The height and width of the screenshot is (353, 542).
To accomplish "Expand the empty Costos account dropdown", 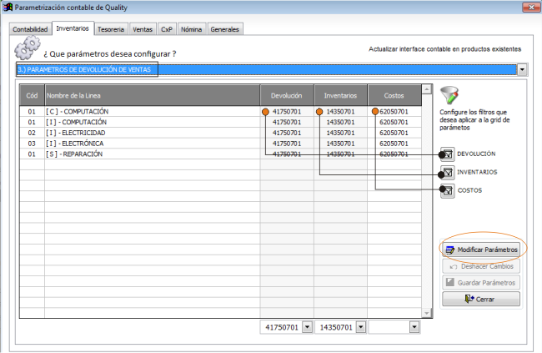I will click(414, 327).
